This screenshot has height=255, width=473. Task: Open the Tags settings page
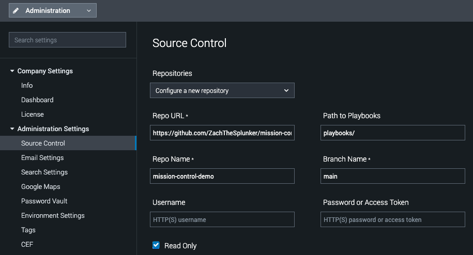[x=28, y=230]
